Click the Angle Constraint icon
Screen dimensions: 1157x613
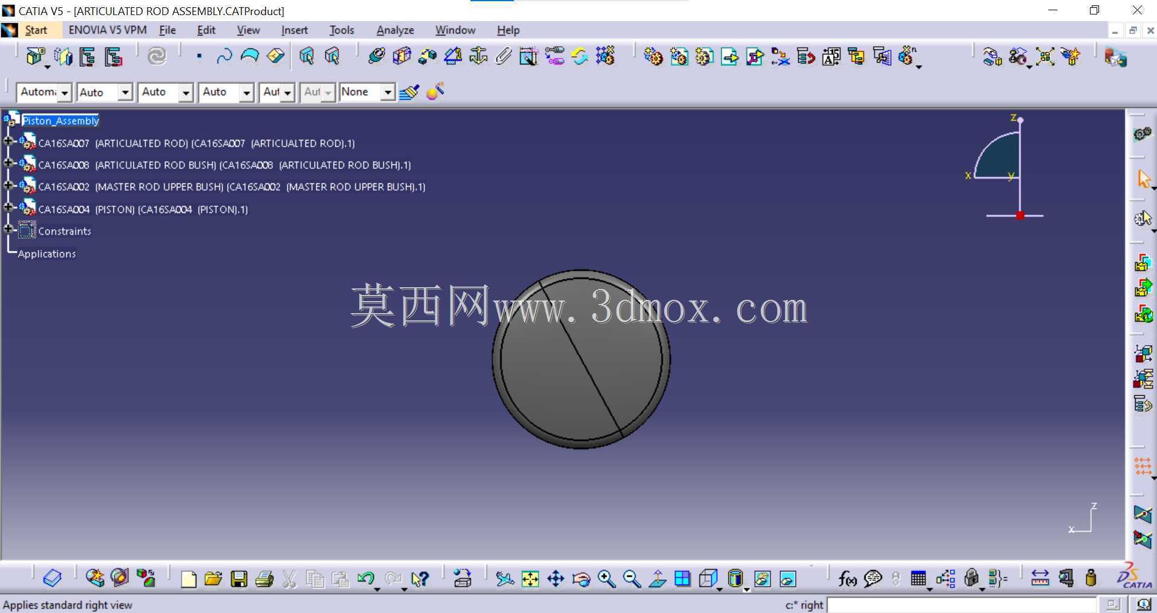pyautogui.click(x=453, y=57)
